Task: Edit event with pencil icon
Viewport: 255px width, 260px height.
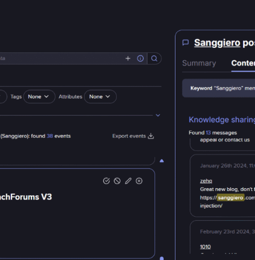Action: [x=128, y=181]
